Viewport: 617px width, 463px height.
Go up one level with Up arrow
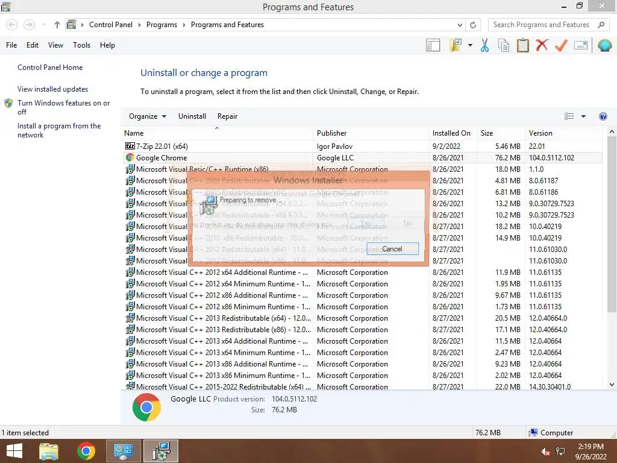point(57,25)
